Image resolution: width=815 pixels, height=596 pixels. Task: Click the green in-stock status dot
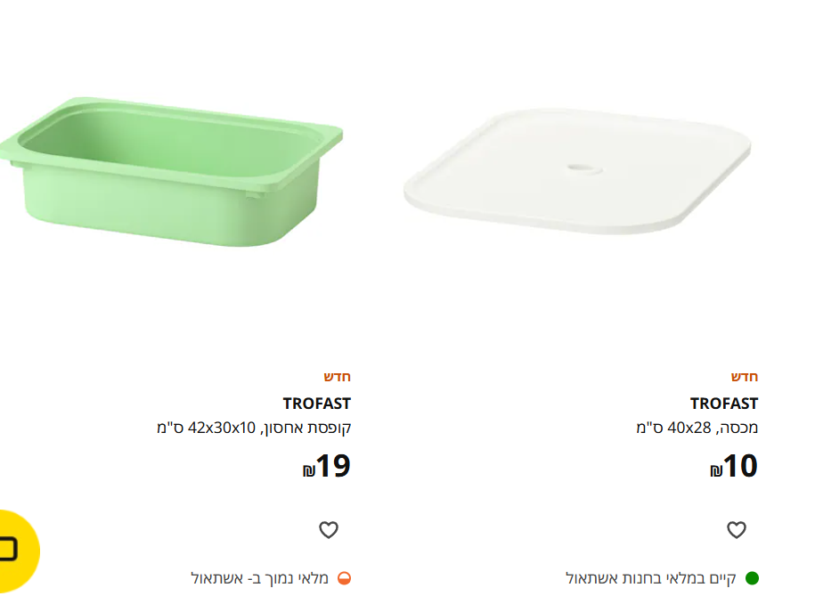pyautogui.click(x=752, y=578)
